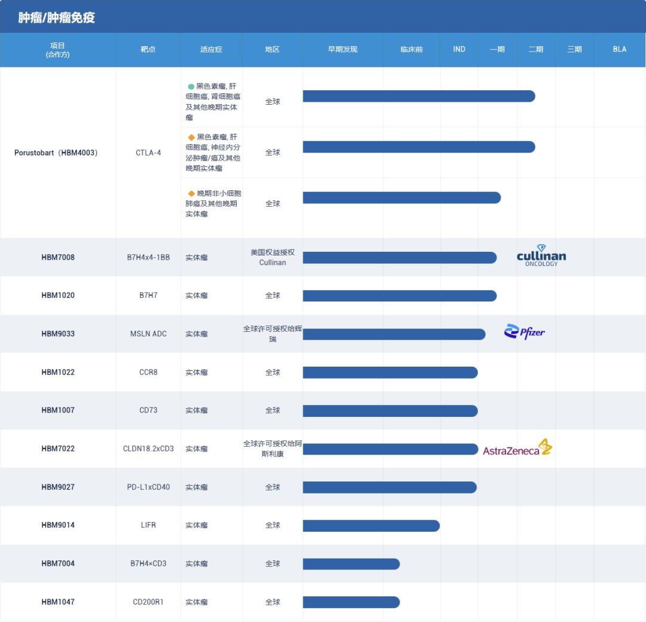Select the HBM7022 project name
This screenshot has width=646, height=622.
58,449
